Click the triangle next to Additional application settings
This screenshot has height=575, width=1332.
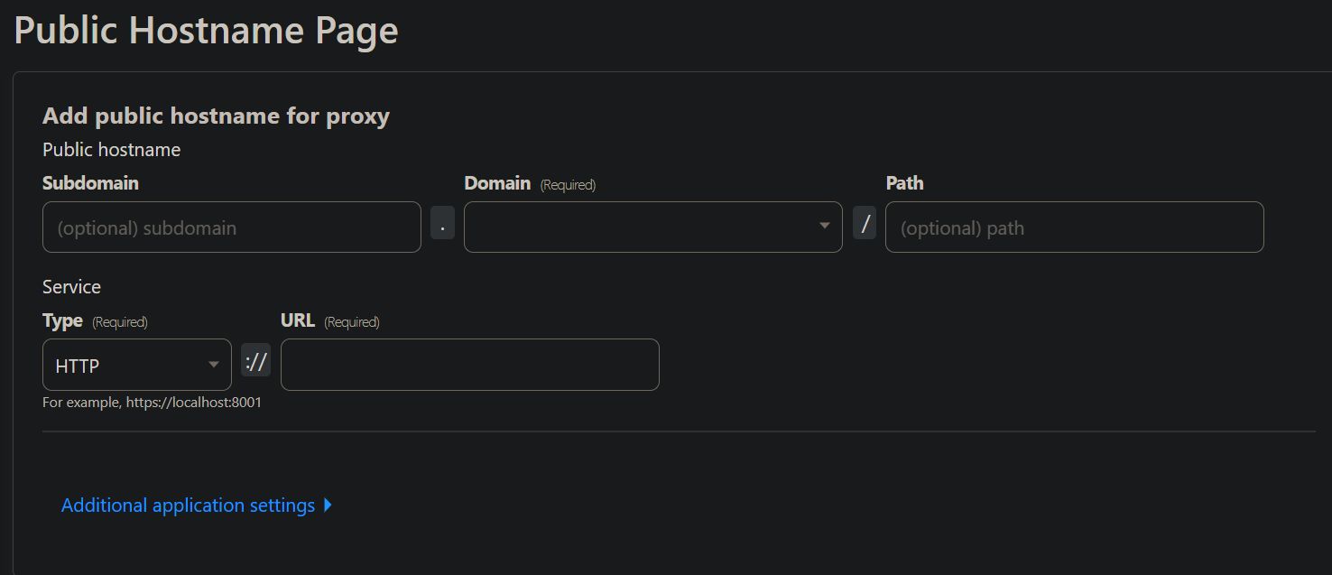328,505
